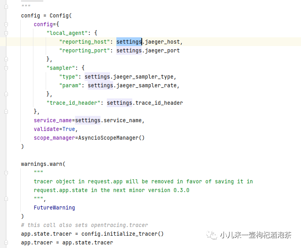Image resolution: width=301 pixels, height=248 pixels.
Task: Collapse the warning docstring's opening triple-quote fold marker
Action: [x=6, y=173]
